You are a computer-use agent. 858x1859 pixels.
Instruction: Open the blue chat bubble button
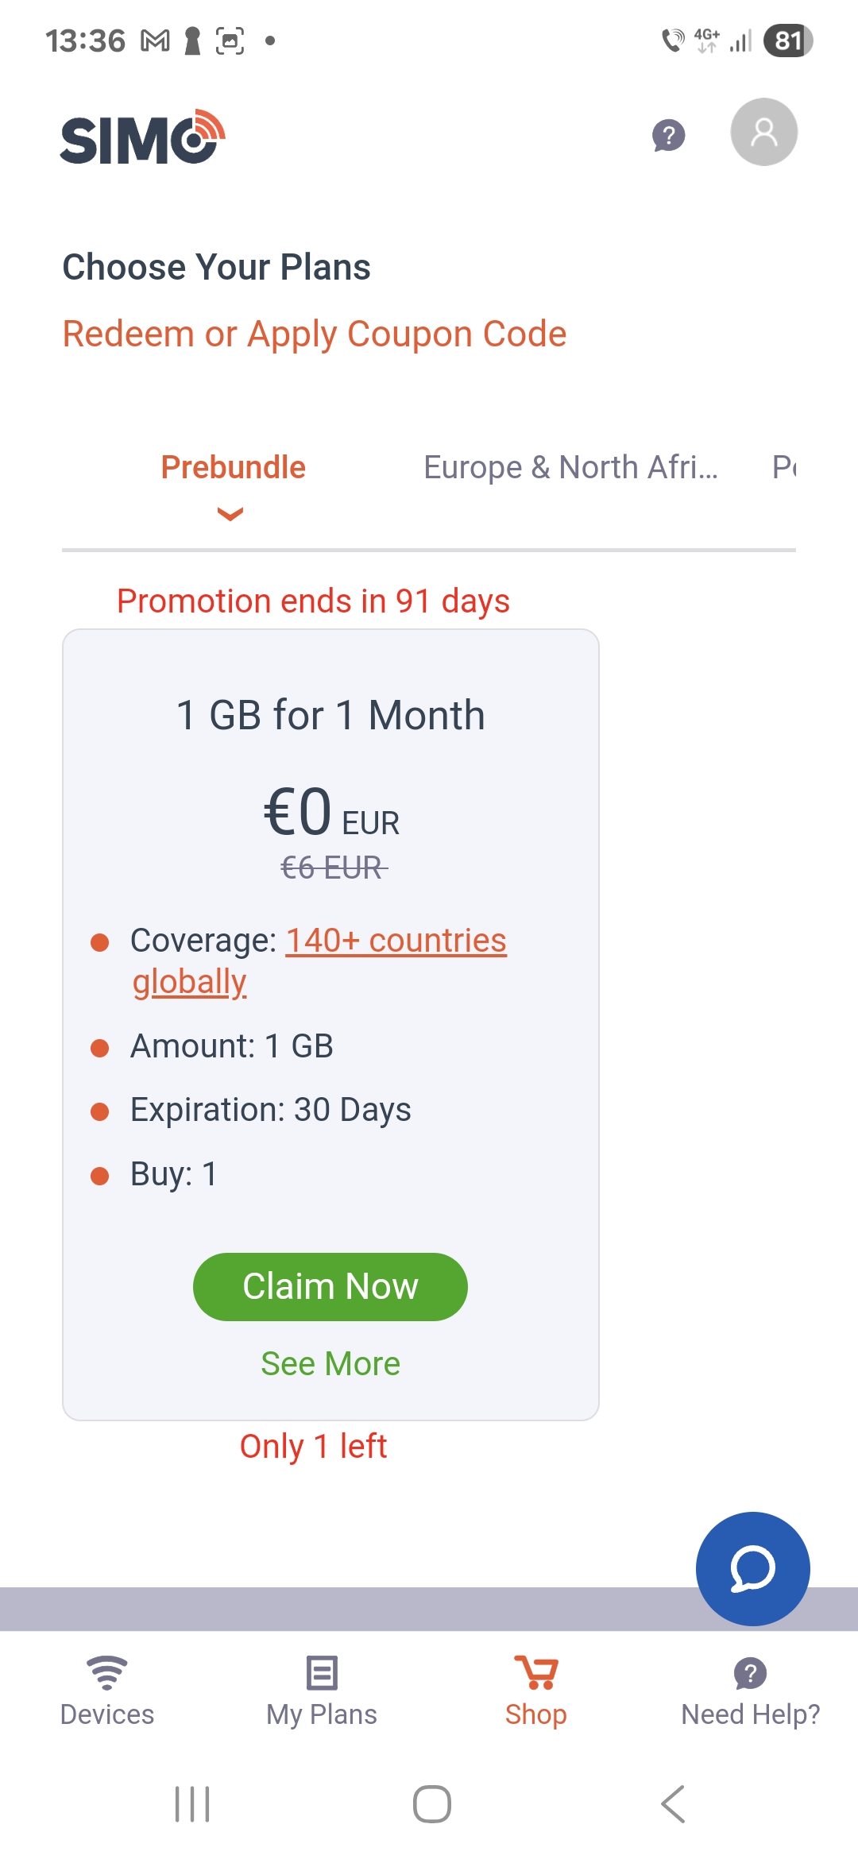753,1569
